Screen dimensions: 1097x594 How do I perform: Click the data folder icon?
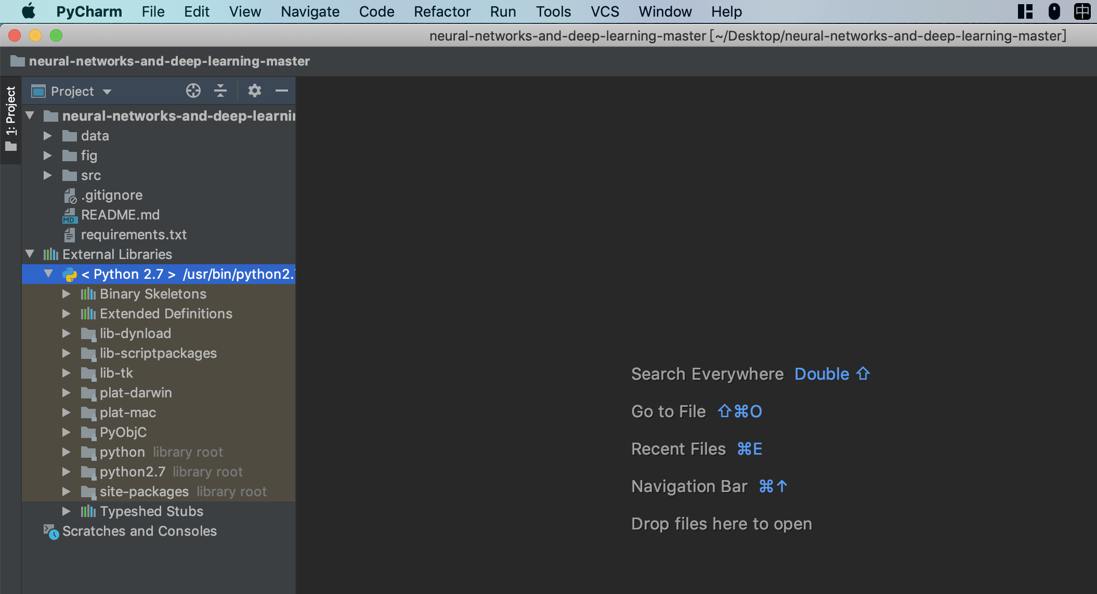pos(70,136)
